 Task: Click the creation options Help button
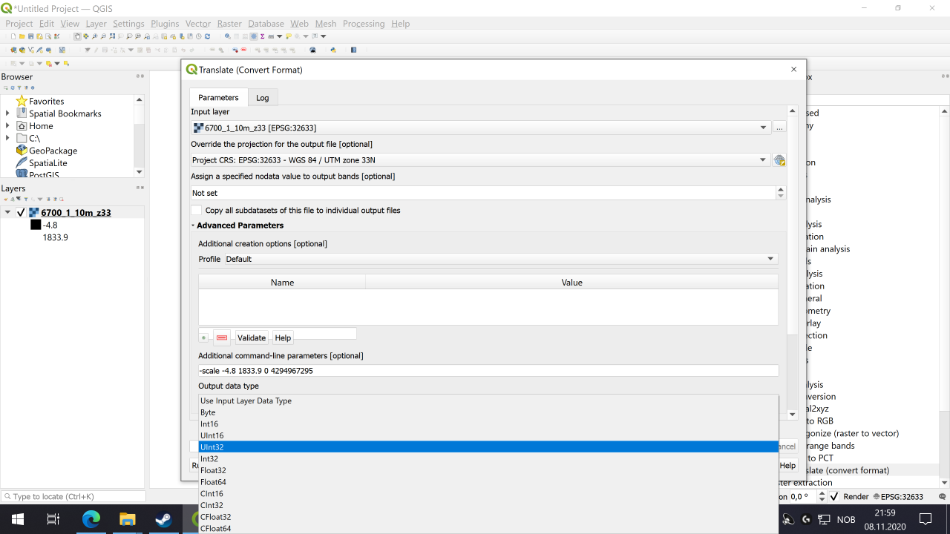click(x=283, y=337)
